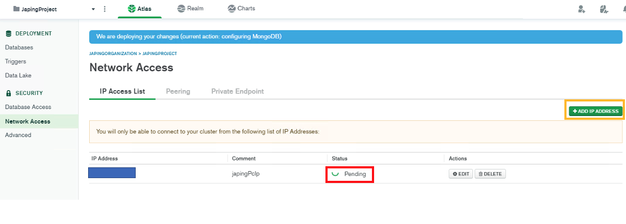
Task: Open Advanced in the sidebar
Action: click(18, 135)
